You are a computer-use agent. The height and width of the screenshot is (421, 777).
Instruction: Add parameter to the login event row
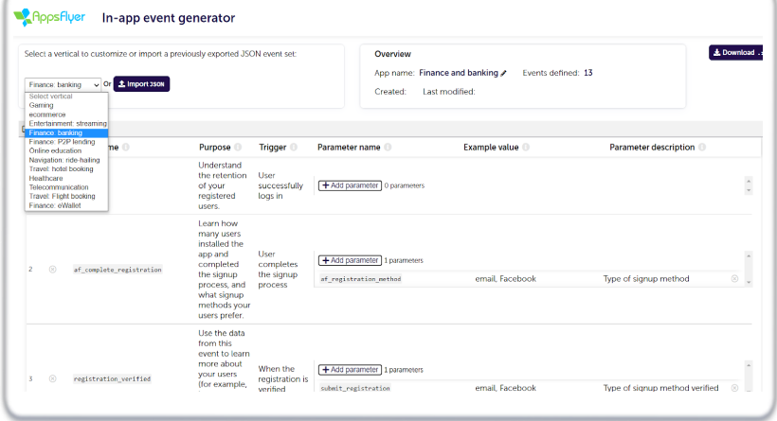pos(350,185)
